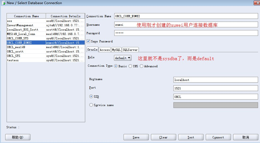Click the Clear button
The image size is (260, 143).
click(x=163, y=137)
